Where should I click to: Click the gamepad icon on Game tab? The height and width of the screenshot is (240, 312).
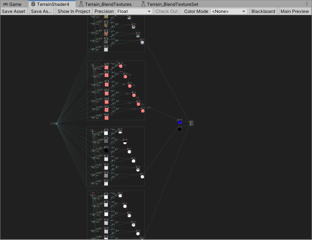(6, 4)
